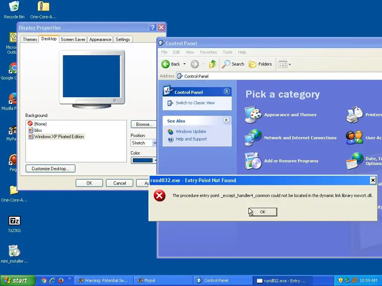Image resolution: width=382 pixels, height=286 pixels.
Task: Switch to rundll32.exe taskbar button
Action: tap(283, 281)
